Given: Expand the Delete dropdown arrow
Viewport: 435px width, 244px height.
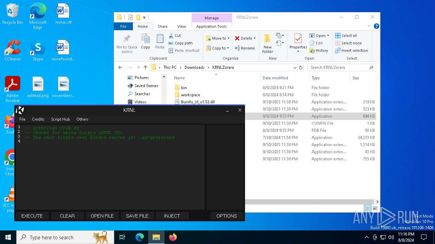Looking at the screenshot, I should tap(255, 38).
